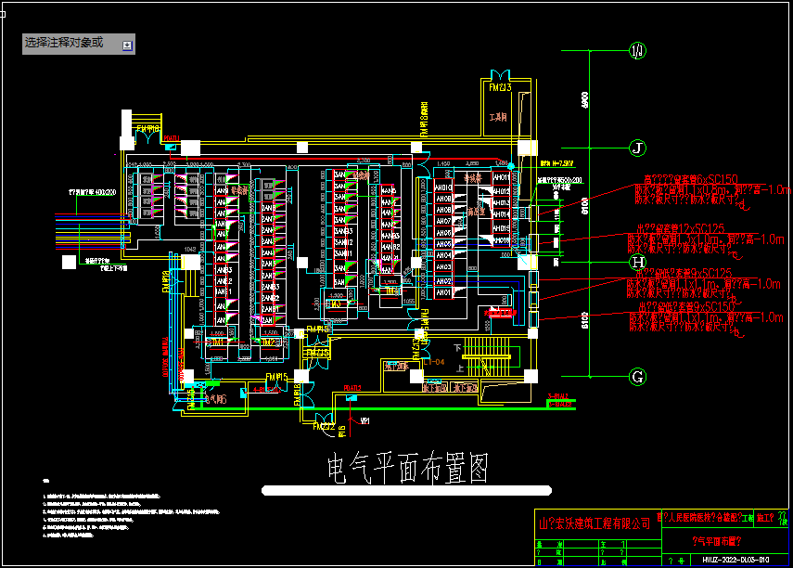Click the FM乙12 door label at bottom

(324, 427)
